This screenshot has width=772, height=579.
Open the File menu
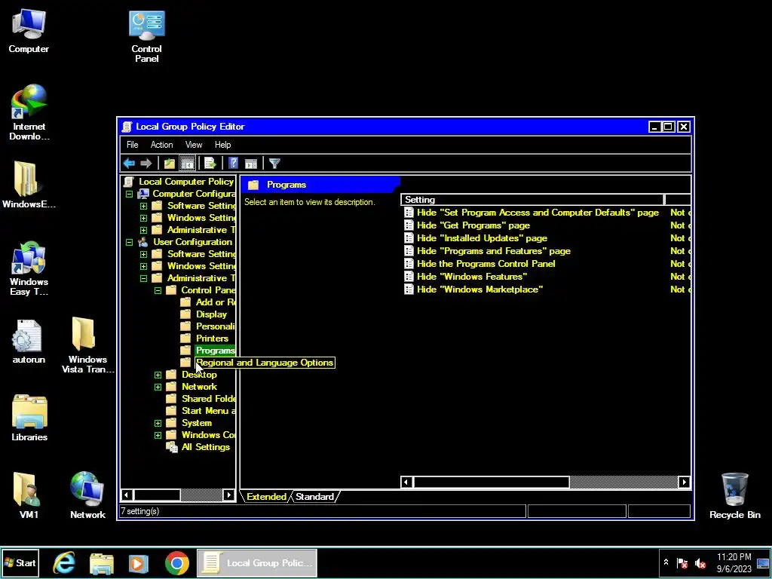133,145
